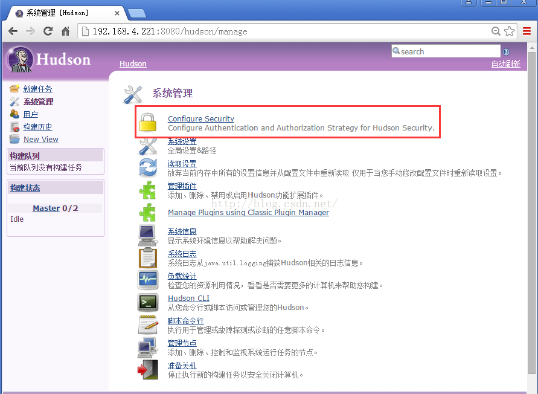Click the zoom magnifier icon in address bar
Viewport: 538px width, 394px height.
pos(496,31)
